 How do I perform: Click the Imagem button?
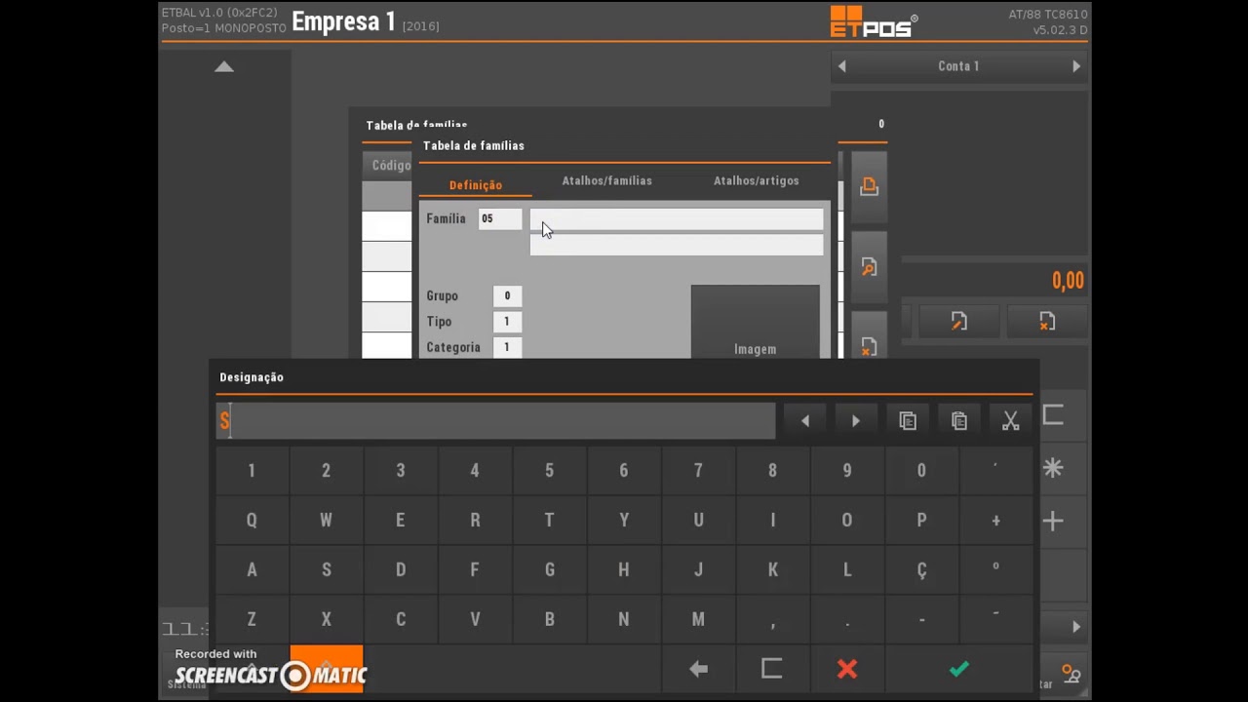coord(756,322)
